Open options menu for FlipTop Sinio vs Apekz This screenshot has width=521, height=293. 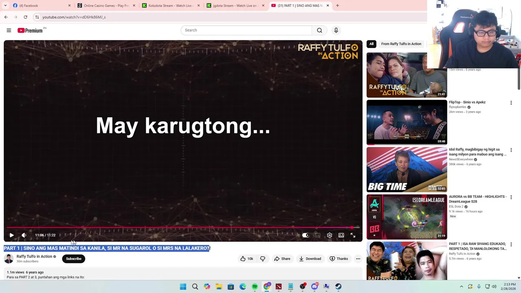tap(511, 103)
